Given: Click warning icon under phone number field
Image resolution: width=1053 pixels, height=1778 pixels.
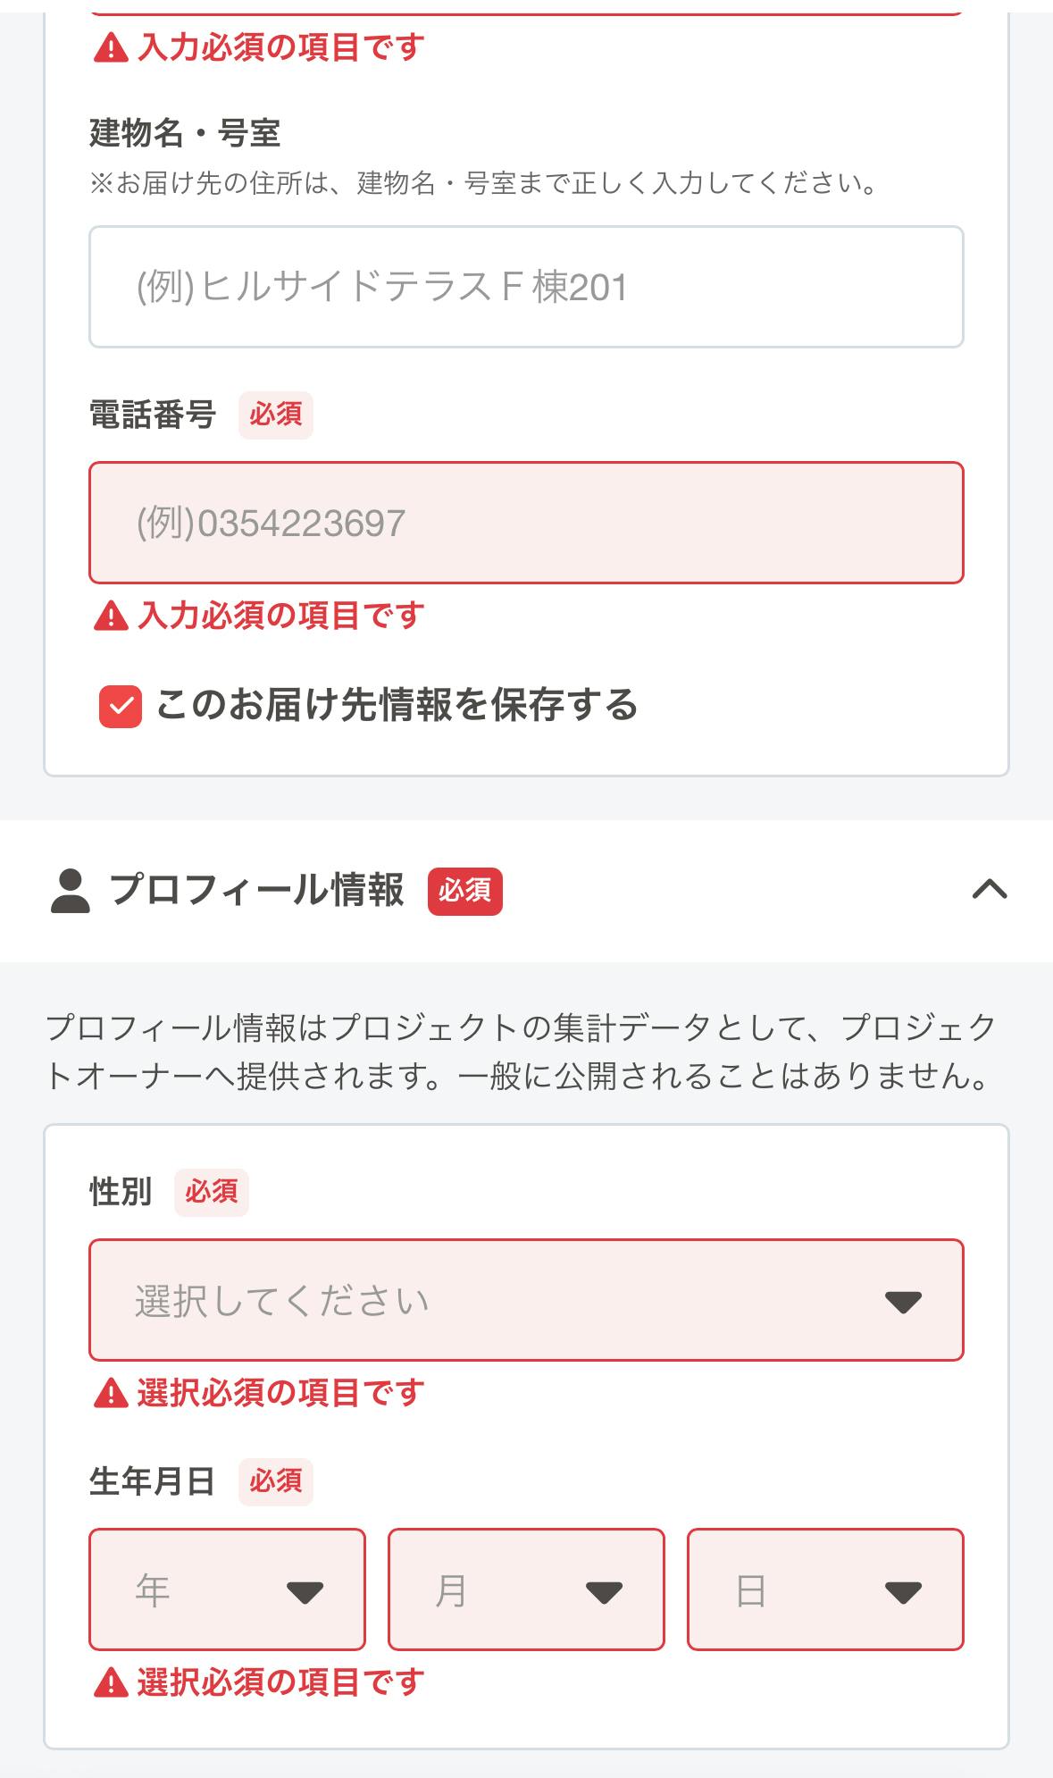Looking at the screenshot, I should pos(111,616).
